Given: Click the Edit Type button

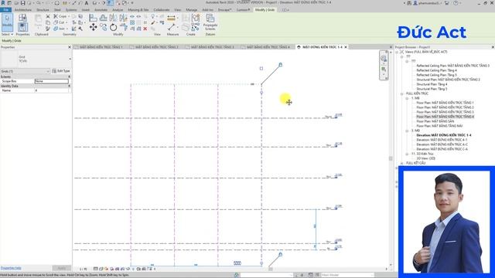Looking at the screenshot, I should (x=61, y=71).
